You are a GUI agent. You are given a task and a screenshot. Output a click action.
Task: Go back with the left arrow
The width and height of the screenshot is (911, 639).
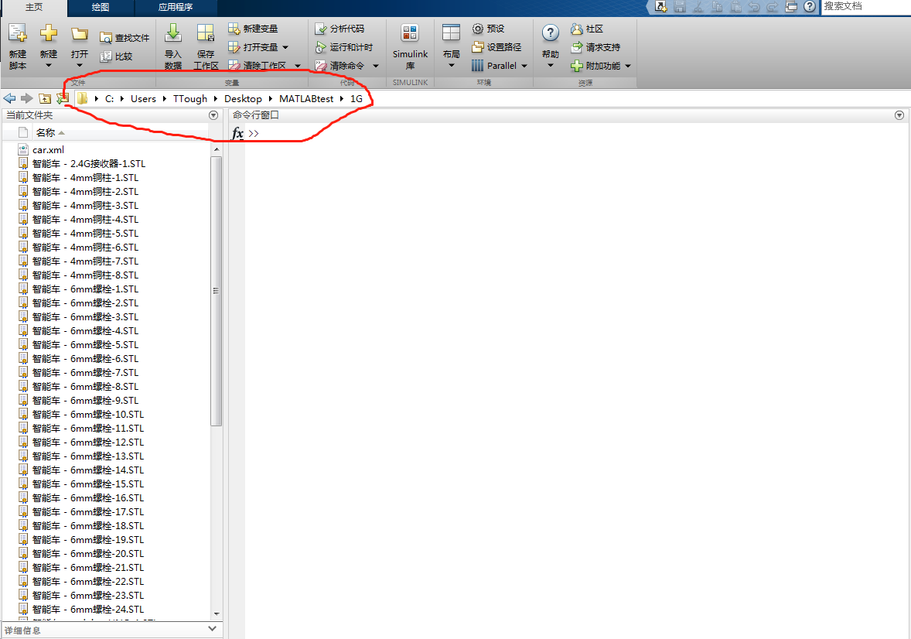click(9, 98)
